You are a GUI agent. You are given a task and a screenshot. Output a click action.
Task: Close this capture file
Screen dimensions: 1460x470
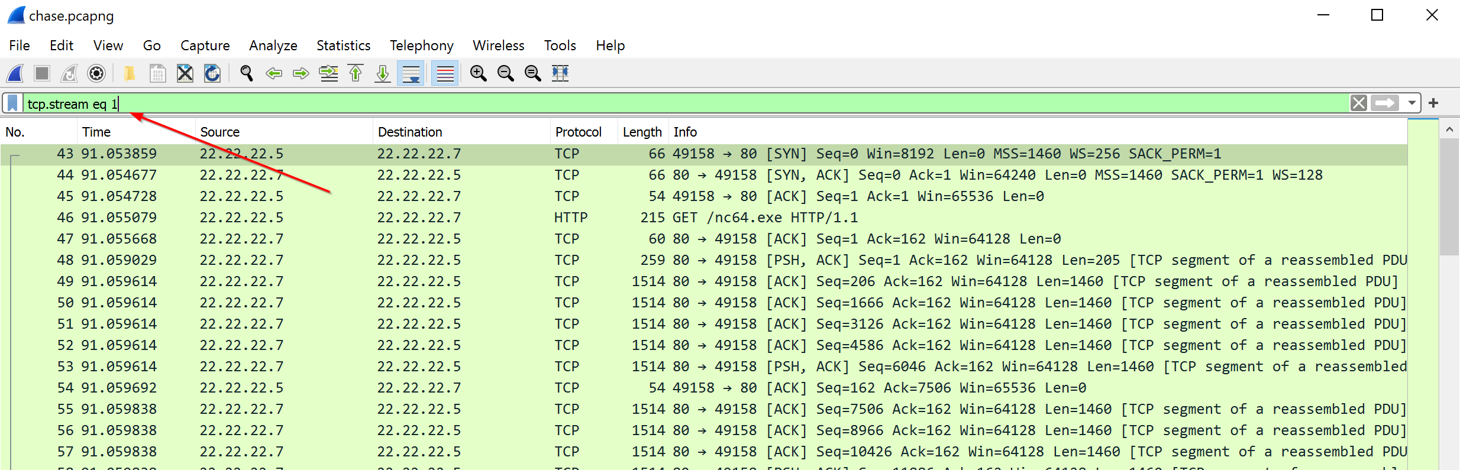pos(185,73)
